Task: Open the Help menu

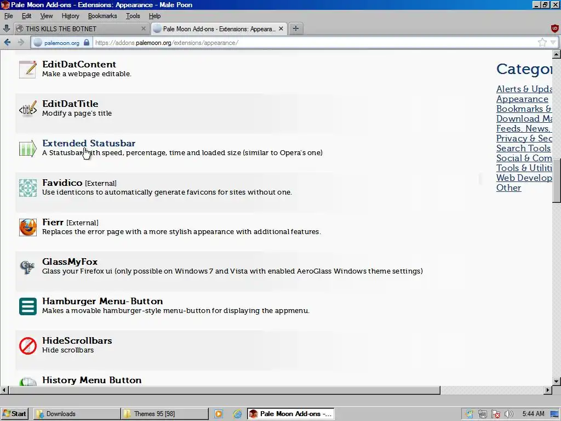Action: pos(154,16)
